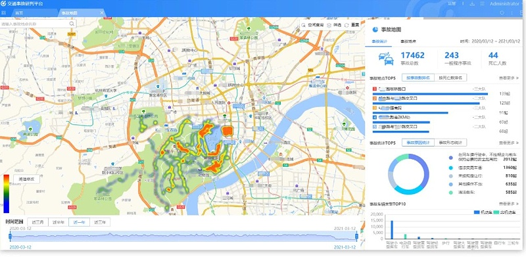Expand 查看更多 for accident locations TOP5
526x257 pixels.
point(508,78)
